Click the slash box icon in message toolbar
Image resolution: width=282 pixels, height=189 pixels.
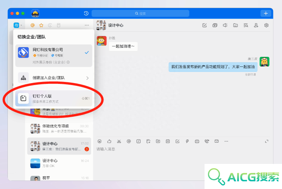139,141
